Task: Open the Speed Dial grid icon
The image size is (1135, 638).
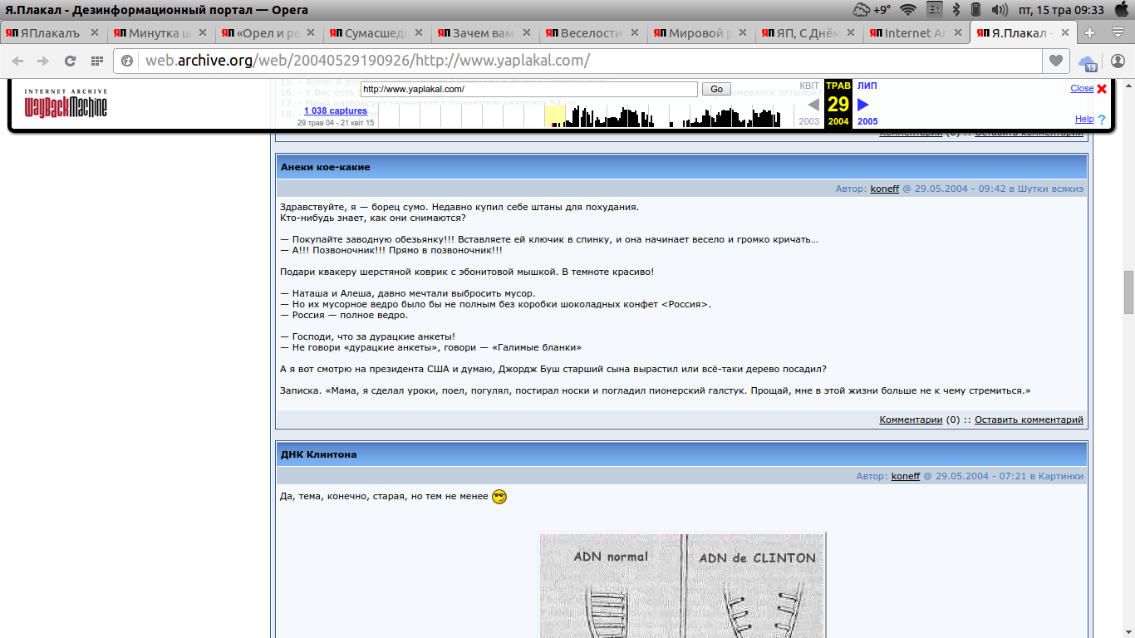Action: pos(96,61)
